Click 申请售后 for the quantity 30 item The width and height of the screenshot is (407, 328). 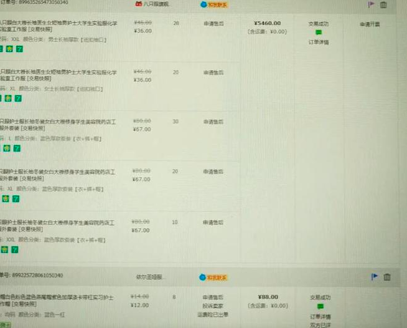213,122
